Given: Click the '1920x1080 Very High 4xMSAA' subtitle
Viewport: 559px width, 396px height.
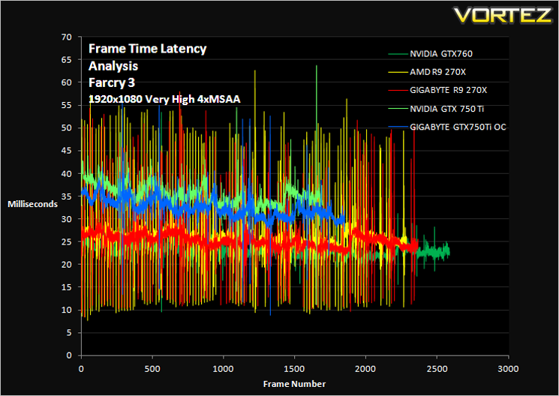Looking at the screenshot, I should point(164,100).
